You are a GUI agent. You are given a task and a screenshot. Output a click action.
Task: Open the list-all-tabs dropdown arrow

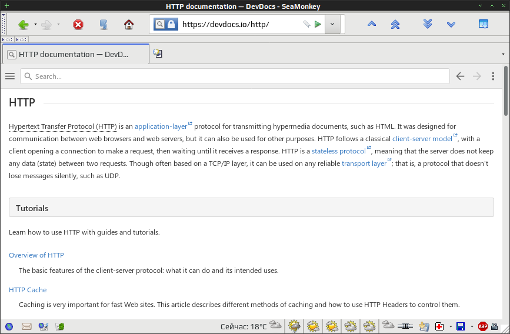pyautogui.click(x=503, y=54)
